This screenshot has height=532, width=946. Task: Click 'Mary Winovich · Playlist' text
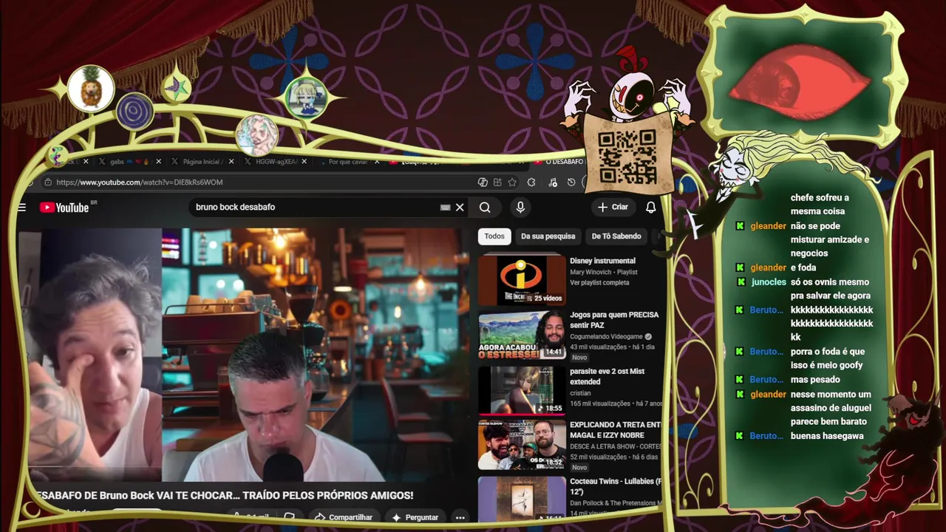click(x=604, y=273)
